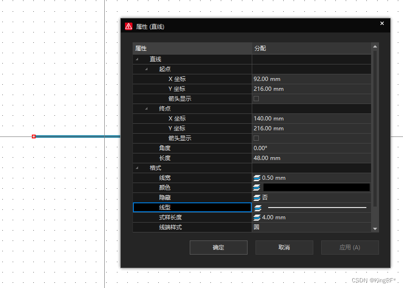Click the 属性 column header
403x288 pixels.
coord(192,48)
